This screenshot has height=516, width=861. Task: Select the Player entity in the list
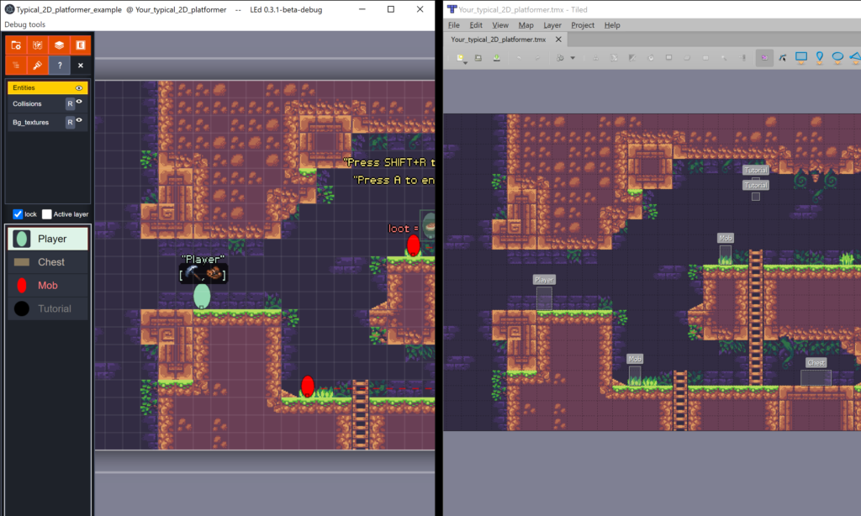click(47, 239)
